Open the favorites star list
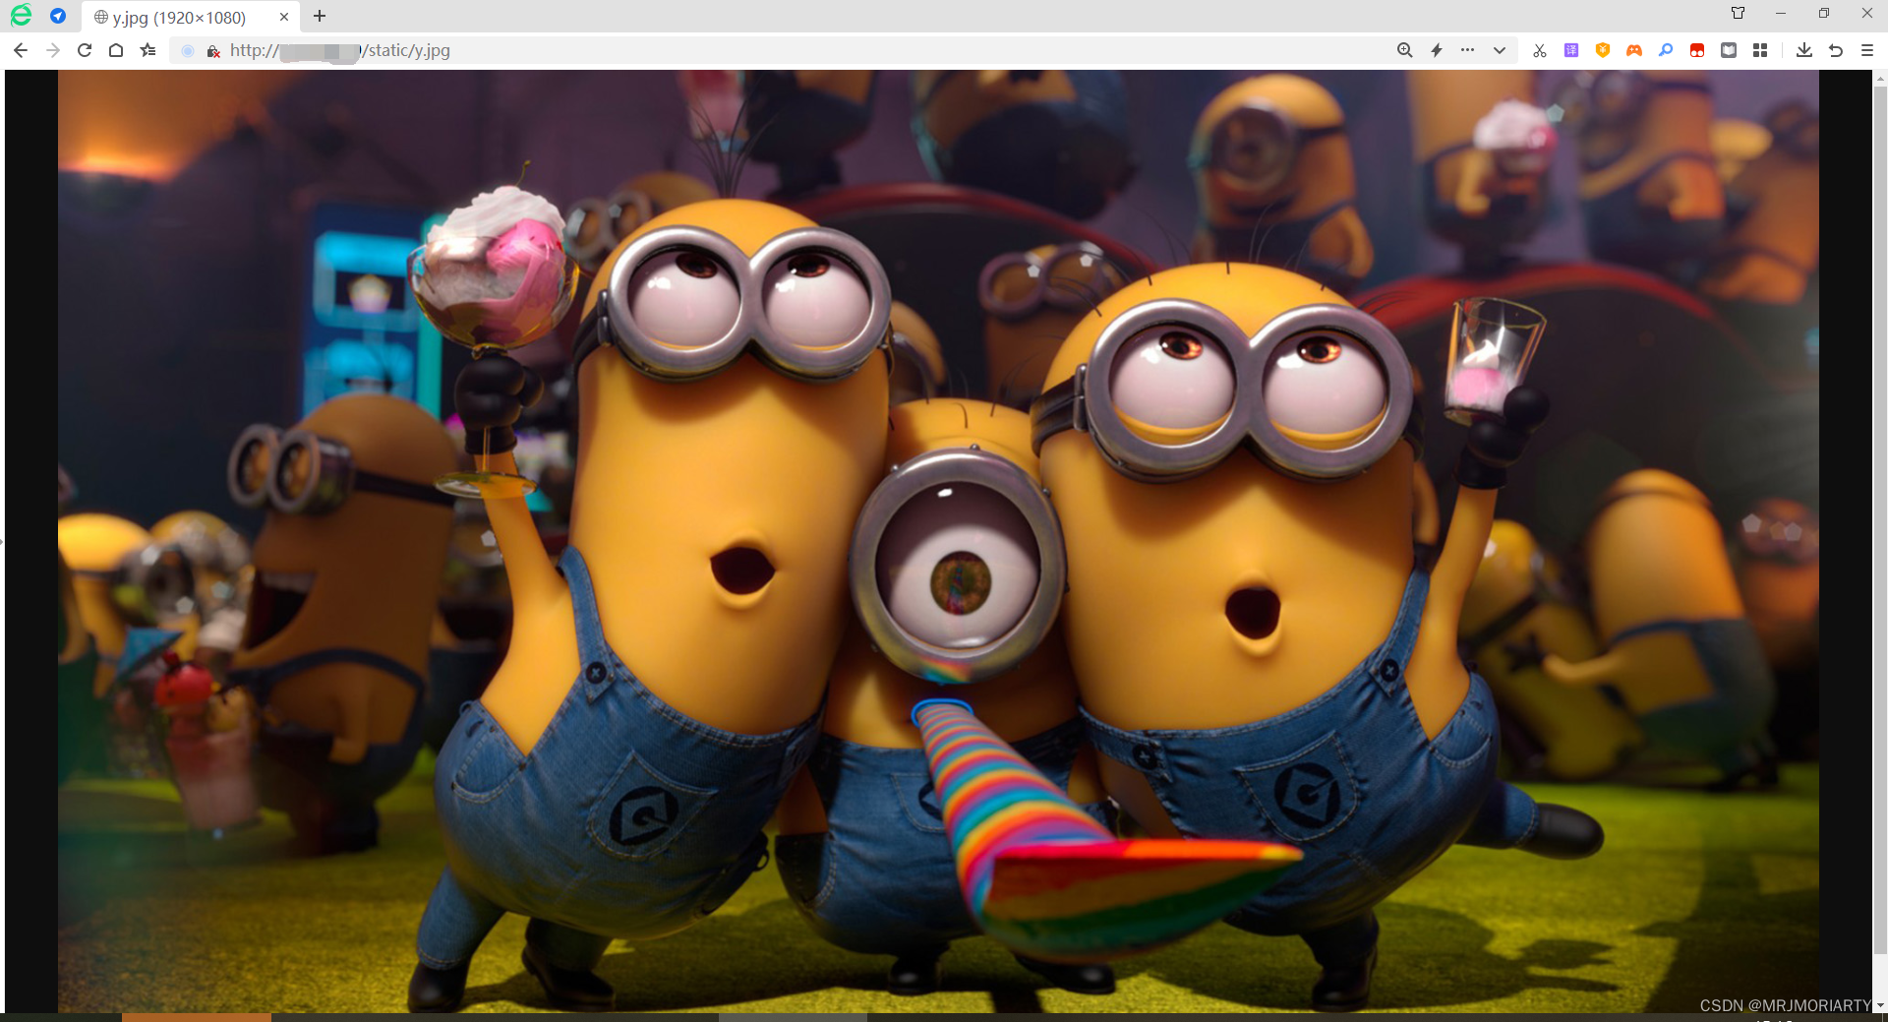The width and height of the screenshot is (1888, 1022). [147, 50]
